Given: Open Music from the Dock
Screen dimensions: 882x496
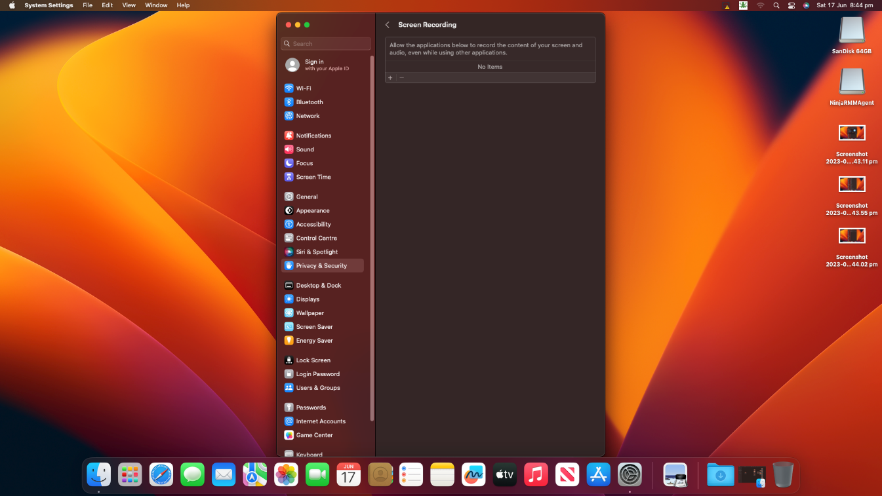Looking at the screenshot, I should click(x=536, y=474).
